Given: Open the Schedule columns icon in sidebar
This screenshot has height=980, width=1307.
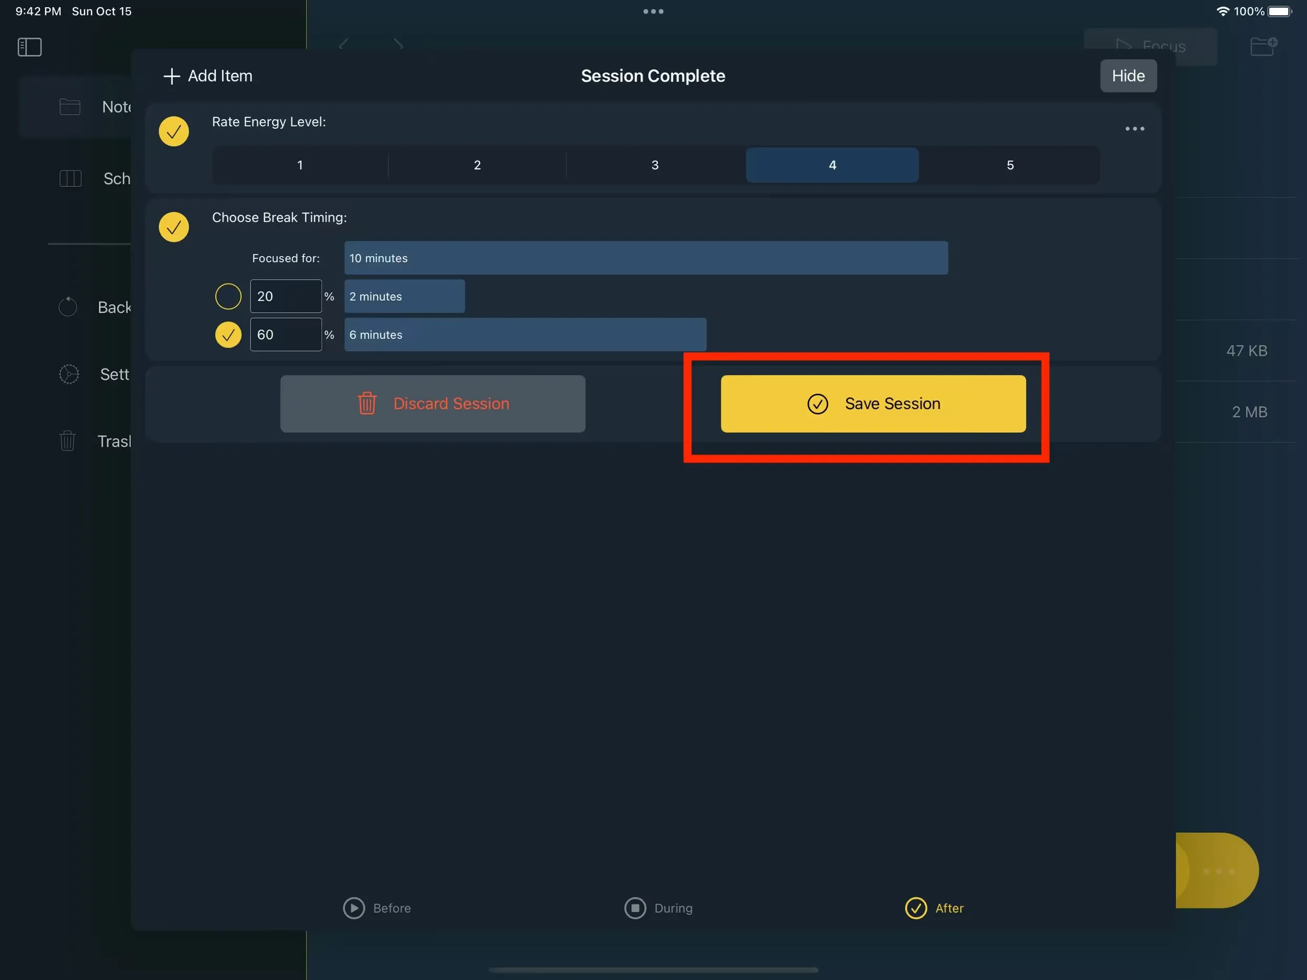Looking at the screenshot, I should coord(70,178).
